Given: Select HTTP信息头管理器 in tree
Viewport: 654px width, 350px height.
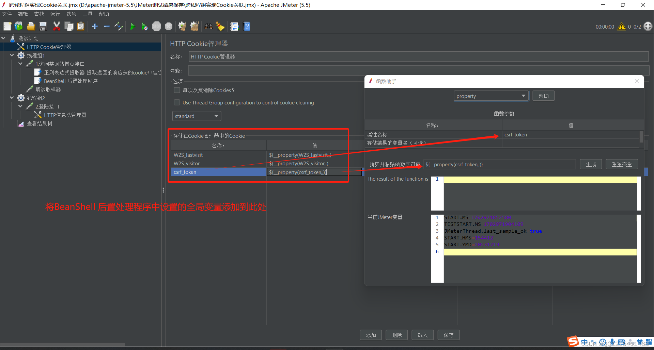Looking at the screenshot, I should 65,115.
